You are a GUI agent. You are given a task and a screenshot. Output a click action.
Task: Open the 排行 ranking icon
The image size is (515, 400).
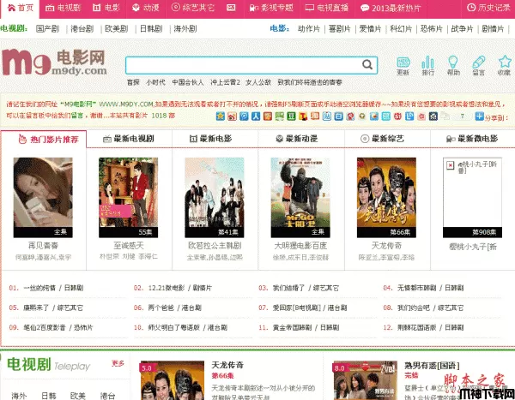click(428, 65)
